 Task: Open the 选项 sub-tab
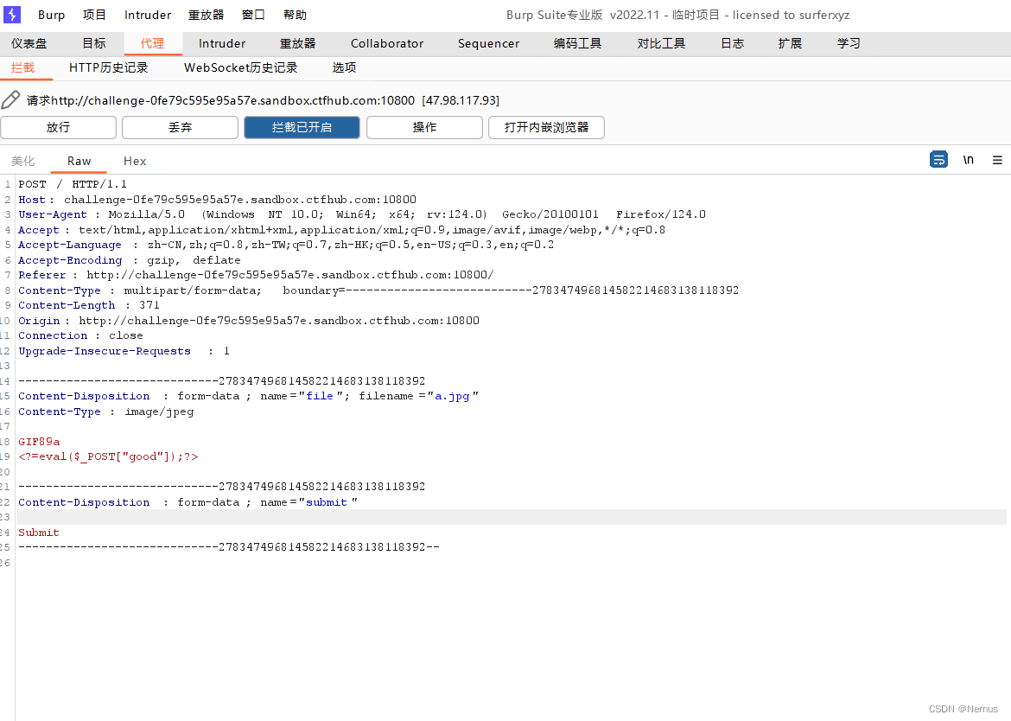344,67
